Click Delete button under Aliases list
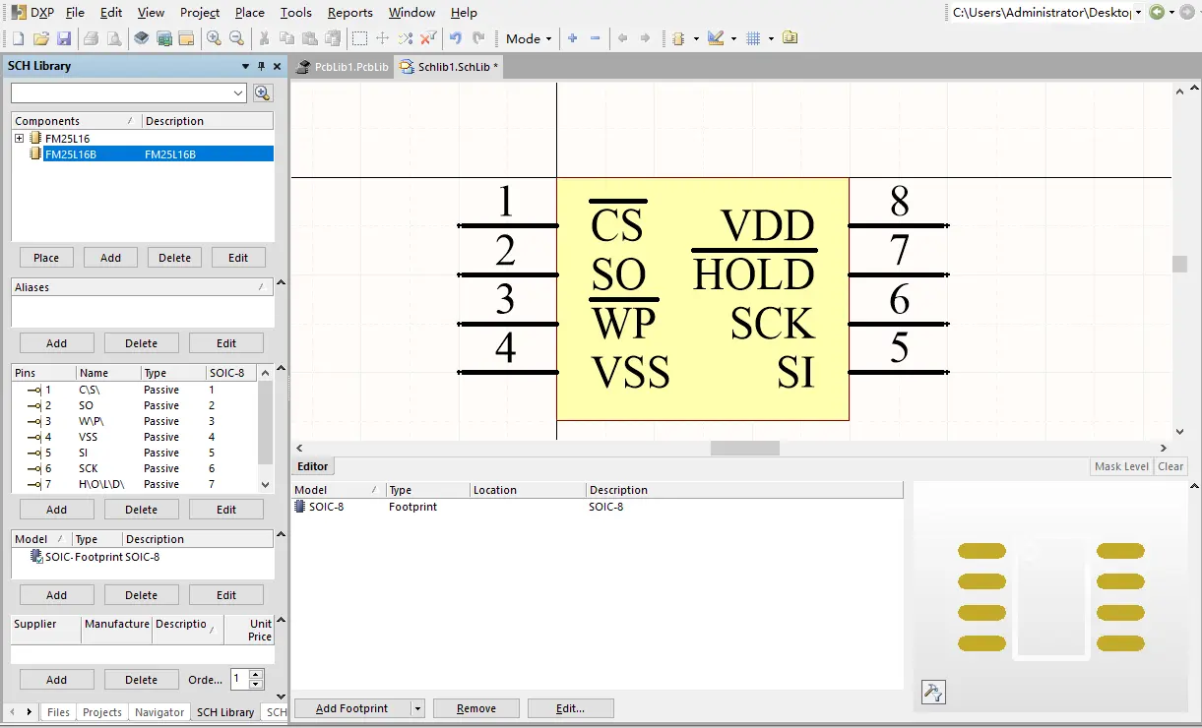The height and width of the screenshot is (728, 1202). pos(141,343)
